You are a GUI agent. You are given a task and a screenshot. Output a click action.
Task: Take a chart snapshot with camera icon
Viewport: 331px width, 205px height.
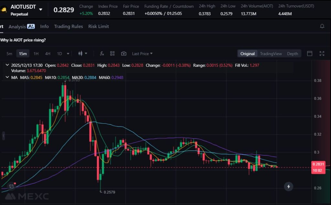point(123,54)
